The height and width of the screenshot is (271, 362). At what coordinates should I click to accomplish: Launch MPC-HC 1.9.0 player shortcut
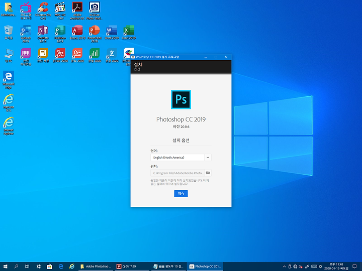[60, 11]
